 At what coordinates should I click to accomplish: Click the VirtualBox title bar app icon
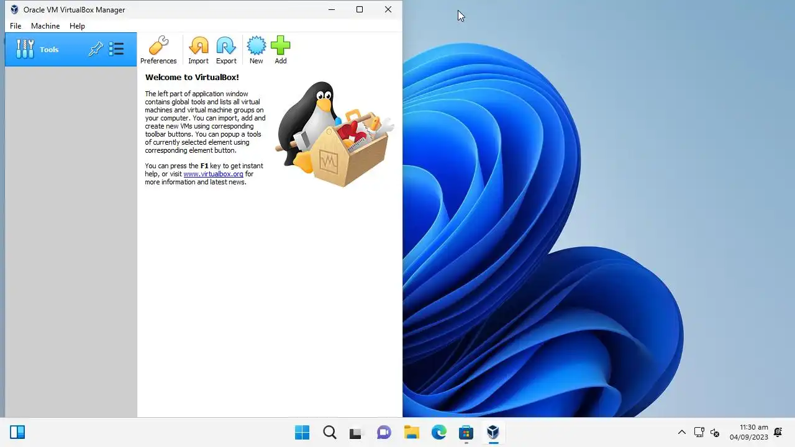[14, 9]
